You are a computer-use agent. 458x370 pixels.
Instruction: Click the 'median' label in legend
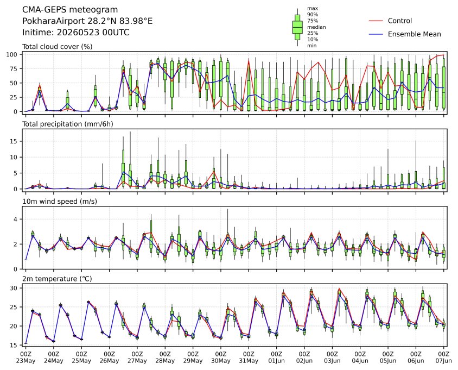coord(316,27)
